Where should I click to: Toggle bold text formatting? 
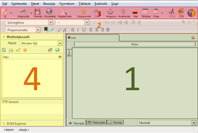pos(72,30)
